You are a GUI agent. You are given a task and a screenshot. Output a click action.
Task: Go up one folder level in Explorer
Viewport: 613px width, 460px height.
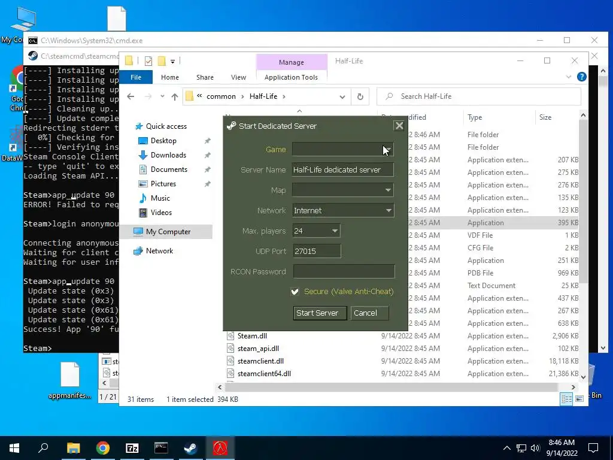click(174, 96)
